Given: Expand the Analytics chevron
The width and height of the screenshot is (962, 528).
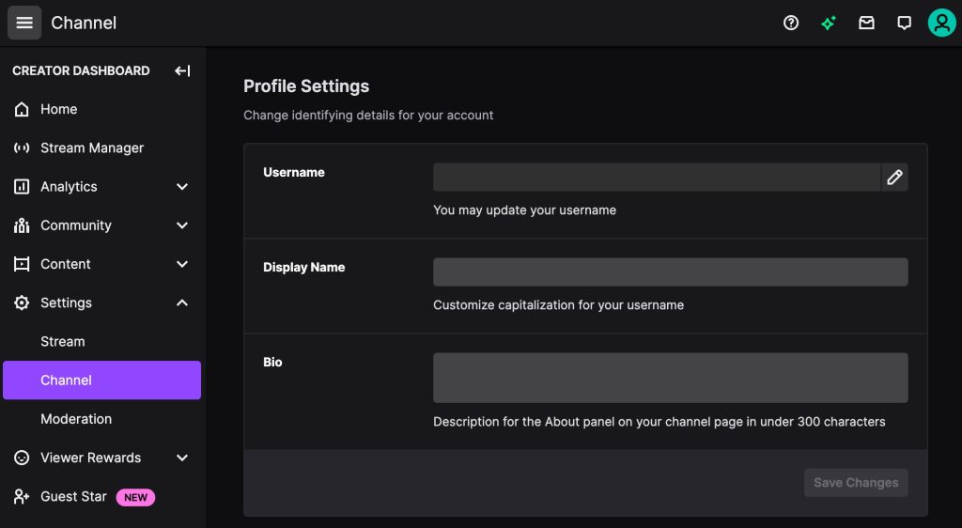Looking at the screenshot, I should click(182, 186).
